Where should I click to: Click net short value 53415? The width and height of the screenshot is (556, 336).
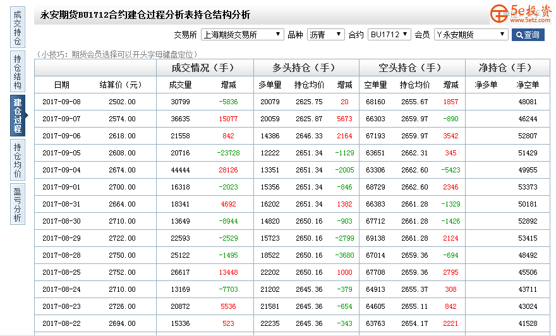pyautogui.click(x=528, y=238)
